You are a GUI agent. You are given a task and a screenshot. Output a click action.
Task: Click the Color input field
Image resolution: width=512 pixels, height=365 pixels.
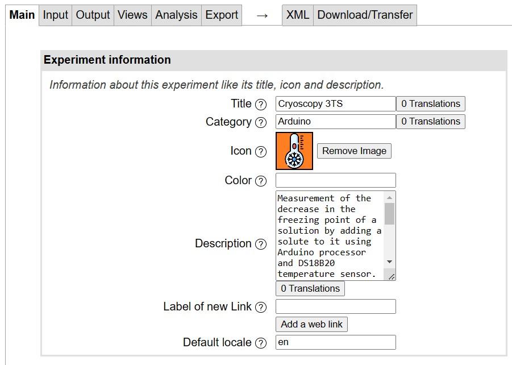[x=335, y=180]
